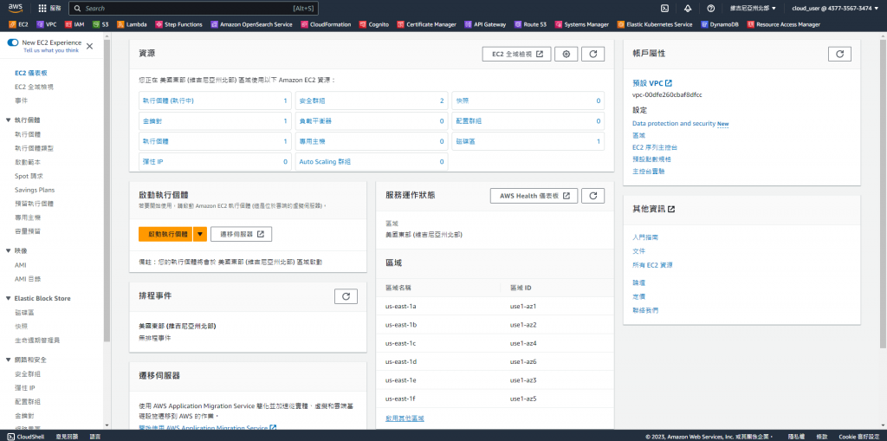The width and height of the screenshot is (887, 441).
Task: Open the cloud_user account dropdown
Action: (x=835, y=9)
